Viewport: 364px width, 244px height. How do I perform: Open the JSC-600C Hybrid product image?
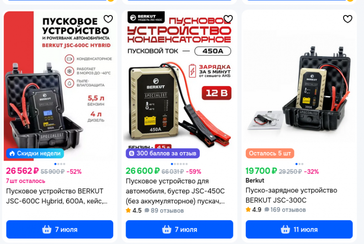60,86
